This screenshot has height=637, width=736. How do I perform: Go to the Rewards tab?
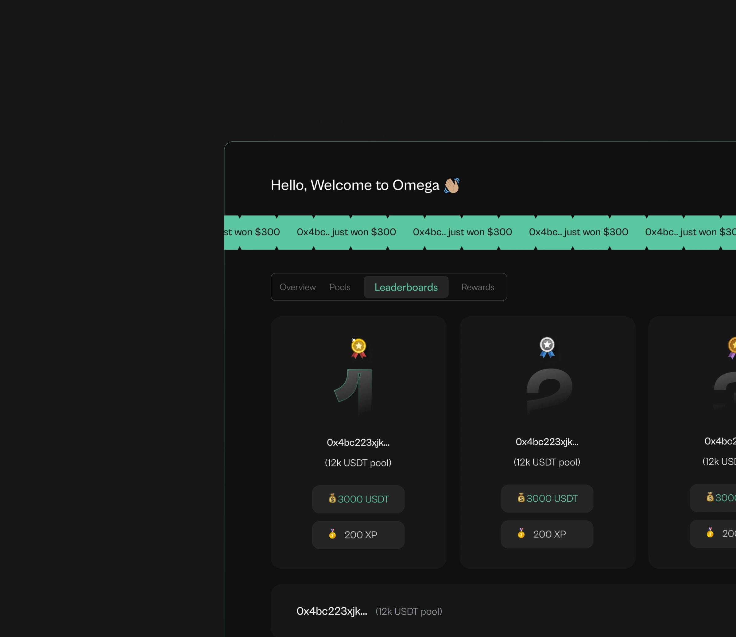[478, 287]
